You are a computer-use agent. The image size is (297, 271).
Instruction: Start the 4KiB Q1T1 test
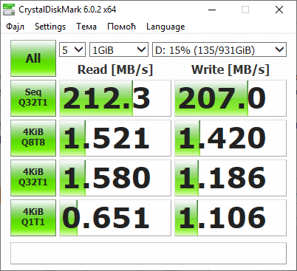[33, 218]
